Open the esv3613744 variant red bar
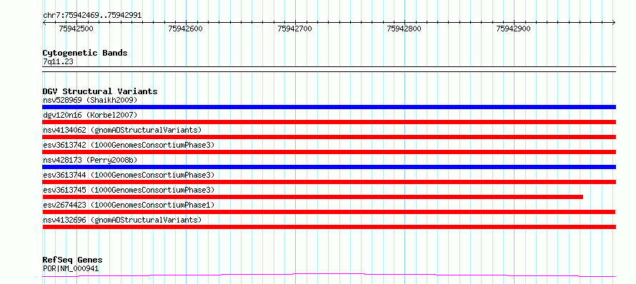Screen dimensions: 636x284 pos(329,182)
